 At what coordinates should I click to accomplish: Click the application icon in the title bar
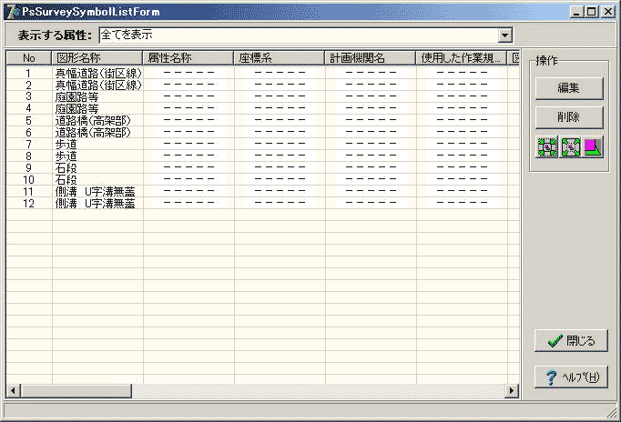[x=12, y=12]
